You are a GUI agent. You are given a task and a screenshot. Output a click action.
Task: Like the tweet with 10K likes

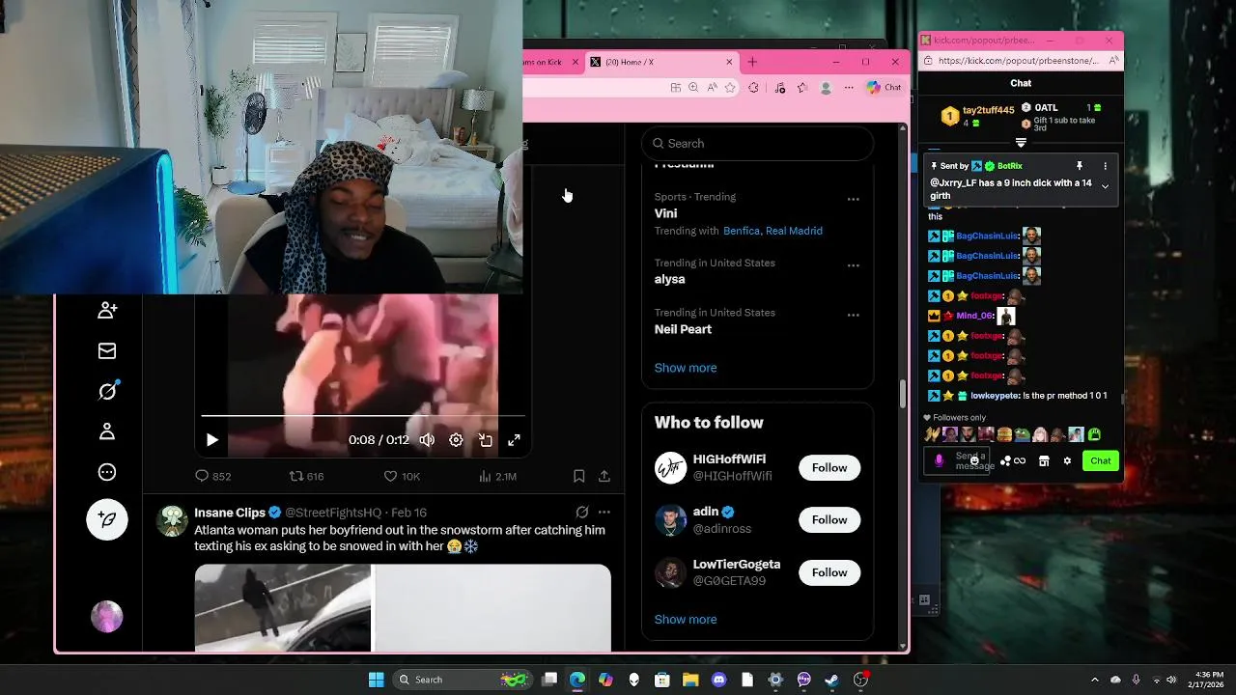coord(402,476)
